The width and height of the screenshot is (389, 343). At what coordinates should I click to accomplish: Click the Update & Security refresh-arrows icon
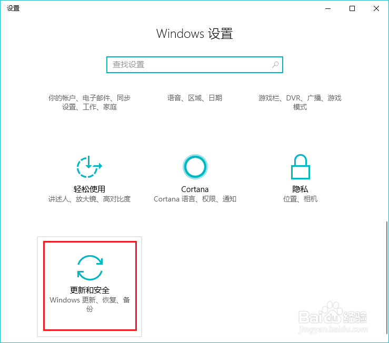[x=90, y=268]
